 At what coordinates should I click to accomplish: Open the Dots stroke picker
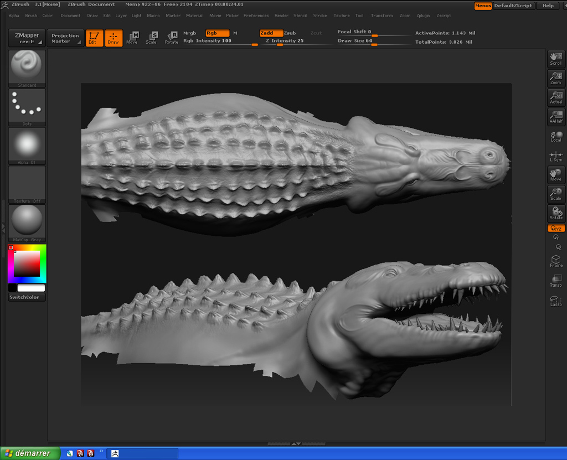(x=27, y=107)
